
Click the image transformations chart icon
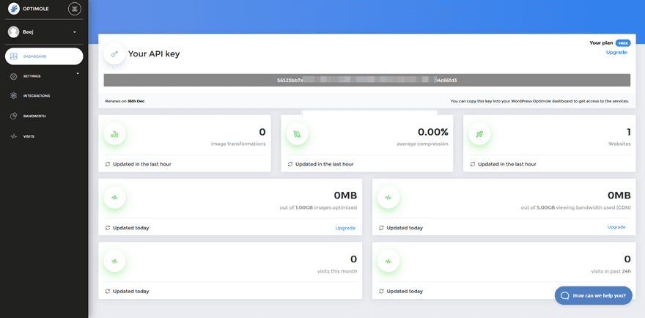click(x=114, y=134)
